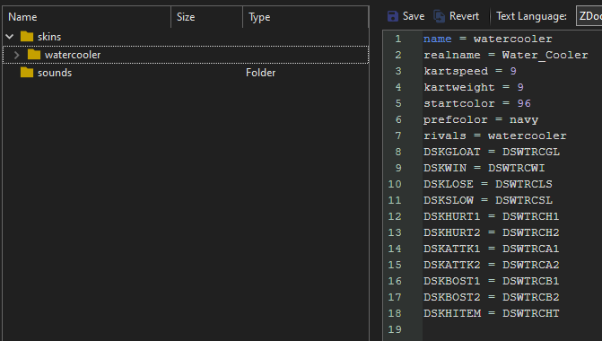Click the Revert icon
The width and height of the screenshot is (602, 341).
coord(440,16)
